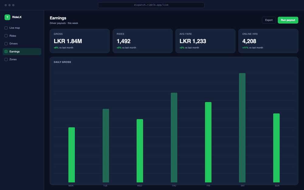This screenshot has height=190, width=304.
Task: Click the green RideLK logo icon
Action: (x=7, y=17)
